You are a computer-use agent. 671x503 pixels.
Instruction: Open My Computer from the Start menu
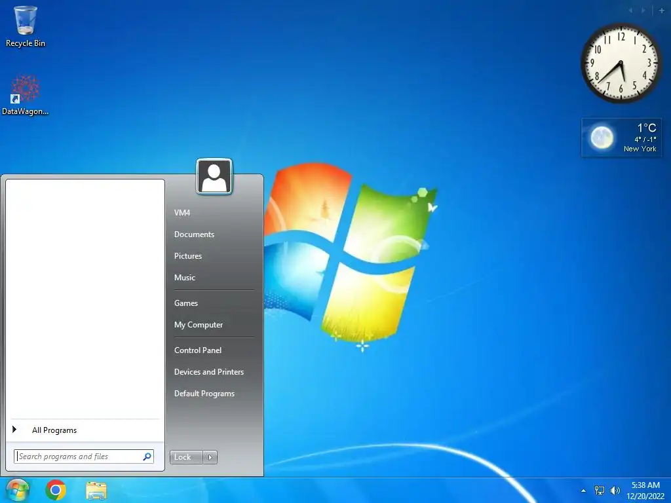point(199,325)
